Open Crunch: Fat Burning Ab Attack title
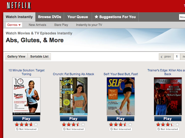 pyautogui.click(x=73, y=74)
